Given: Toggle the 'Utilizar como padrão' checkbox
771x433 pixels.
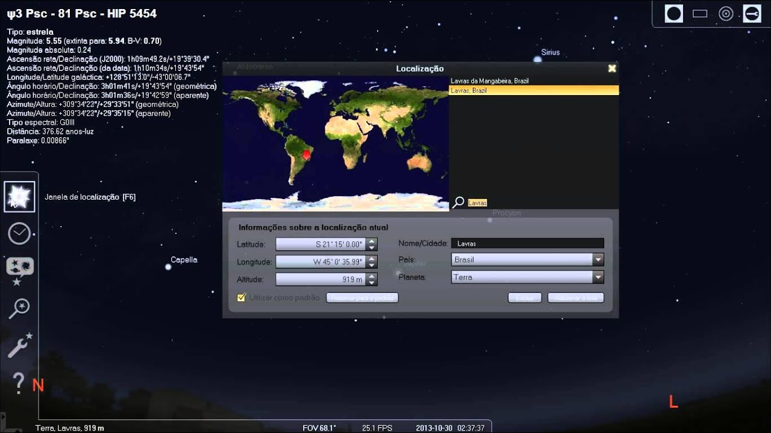Looking at the screenshot, I should pyautogui.click(x=242, y=297).
